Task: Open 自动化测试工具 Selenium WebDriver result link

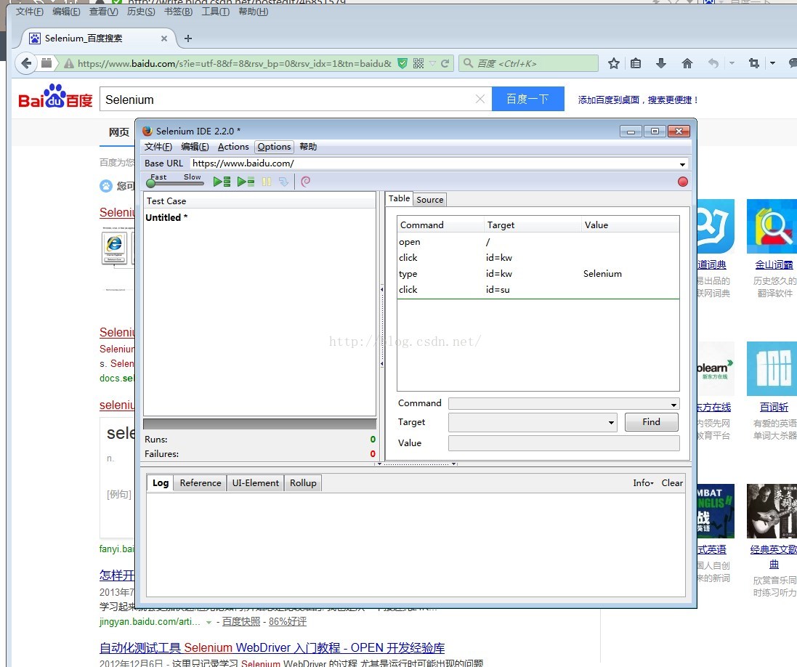Action: click(272, 647)
